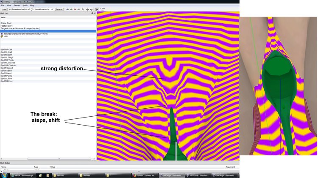The height and width of the screenshot is (178, 318).
Task: Click the Save As button
Action: coord(59,9)
